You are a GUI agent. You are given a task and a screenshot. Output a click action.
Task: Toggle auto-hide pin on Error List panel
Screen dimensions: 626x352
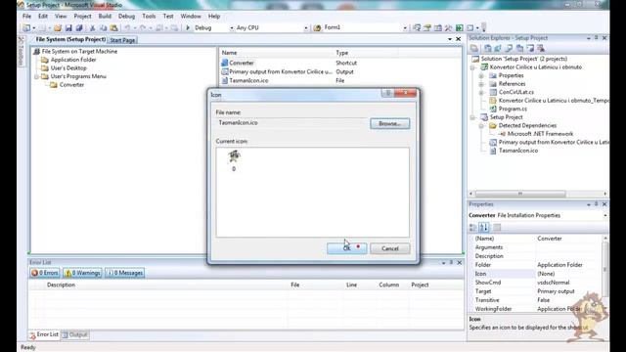pyautogui.click(x=451, y=263)
